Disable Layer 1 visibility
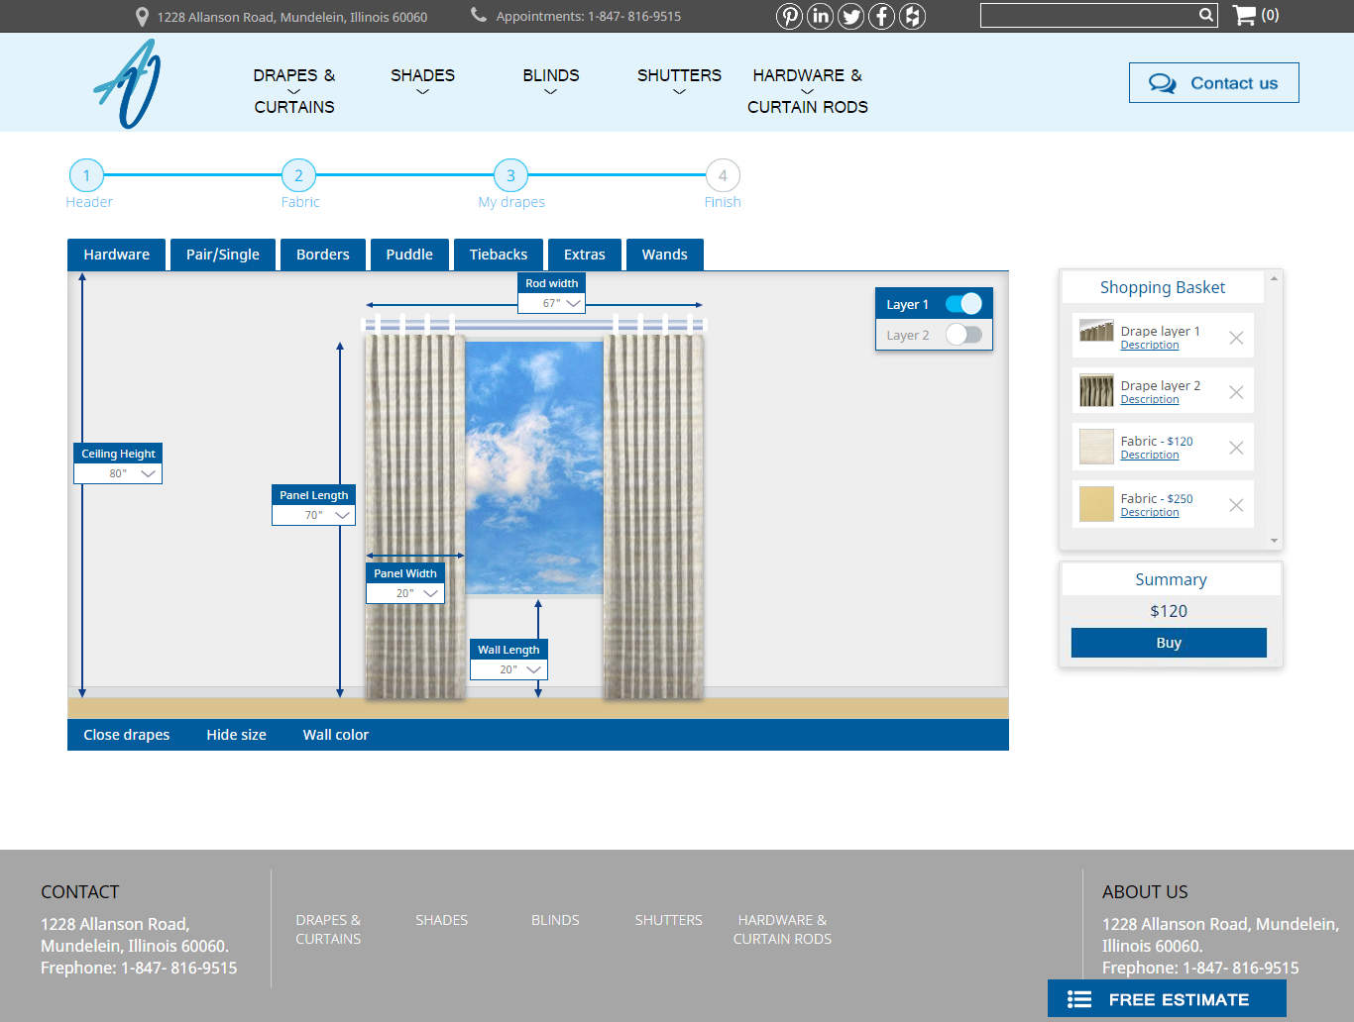The image size is (1354, 1022). [962, 303]
